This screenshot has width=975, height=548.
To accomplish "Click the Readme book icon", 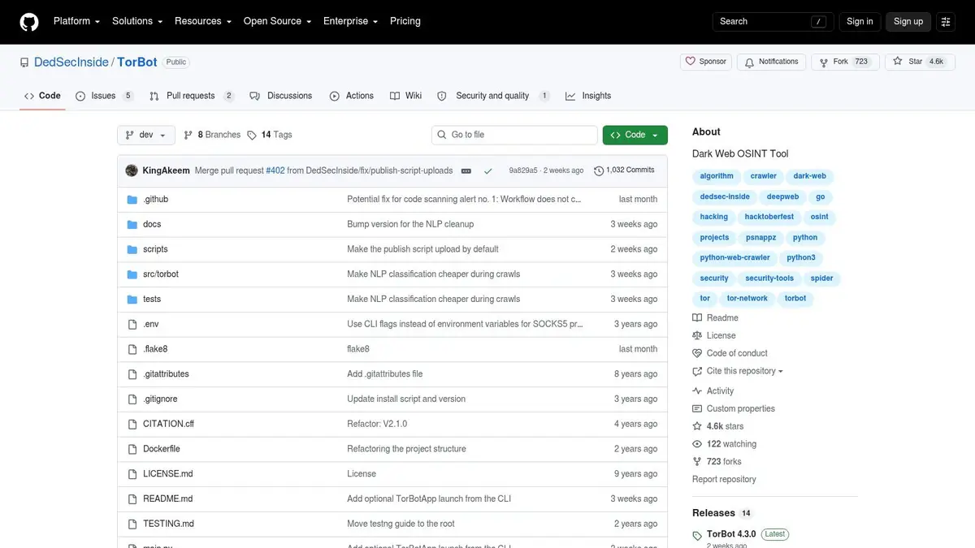I will point(697,318).
